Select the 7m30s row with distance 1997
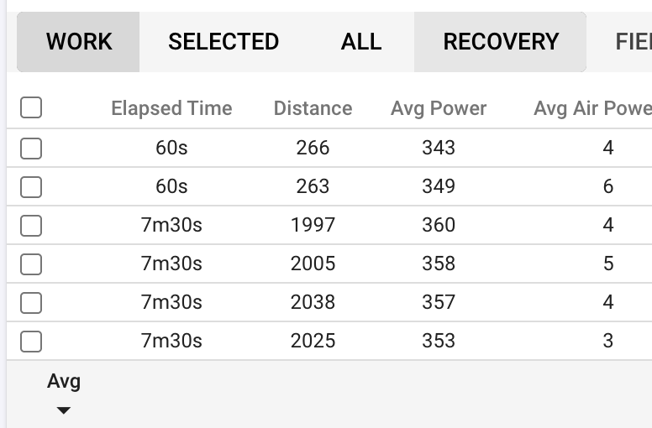 (x=31, y=225)
